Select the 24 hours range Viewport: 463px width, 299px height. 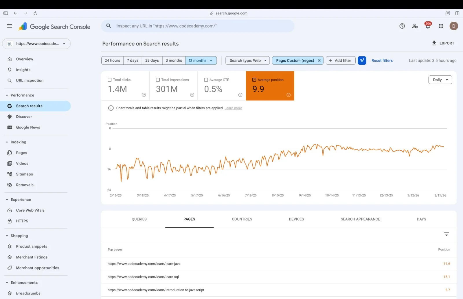112,60
